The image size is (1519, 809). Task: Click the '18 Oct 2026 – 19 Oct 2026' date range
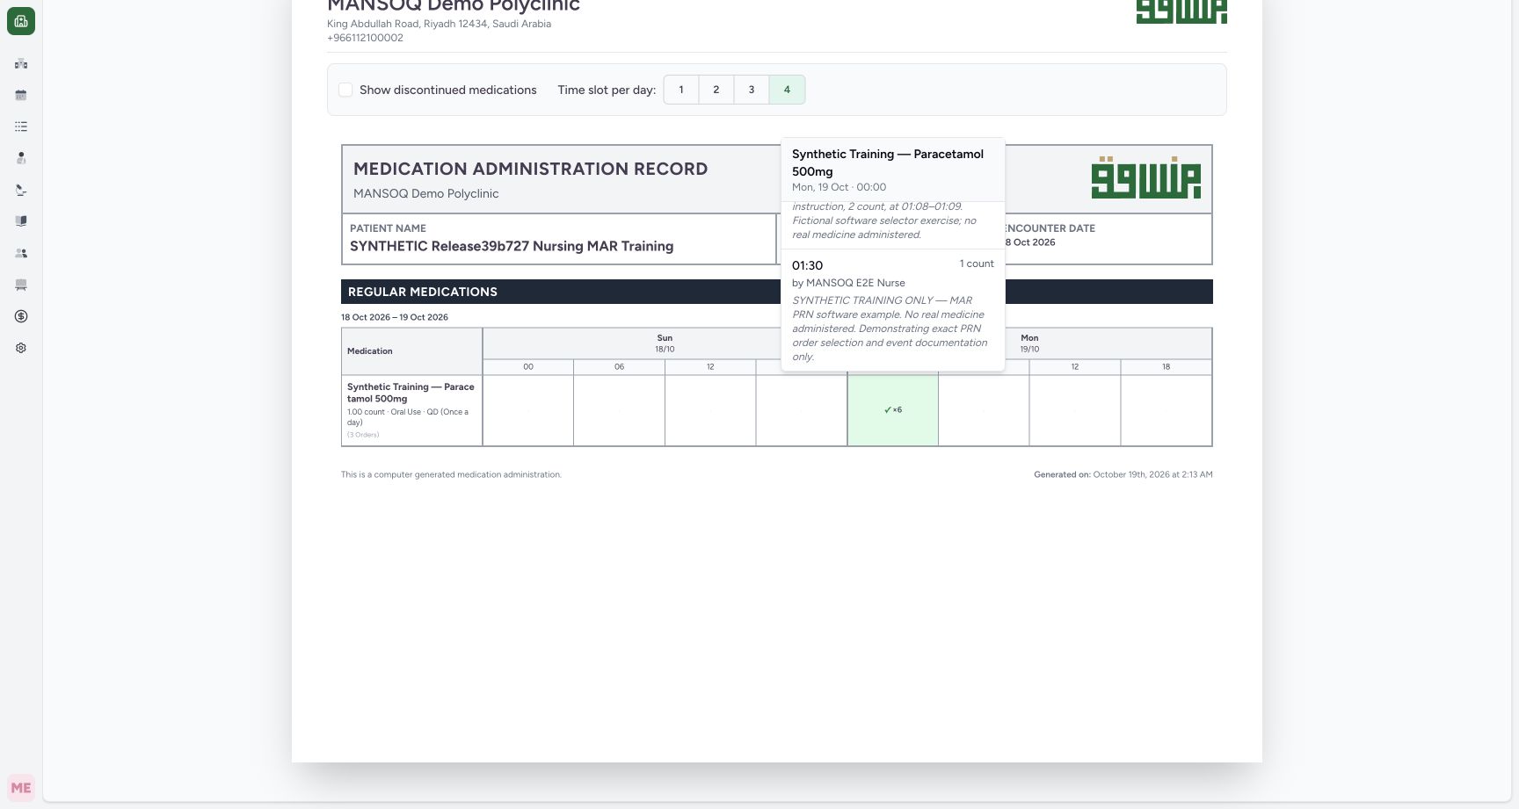(x=395, y=317)
